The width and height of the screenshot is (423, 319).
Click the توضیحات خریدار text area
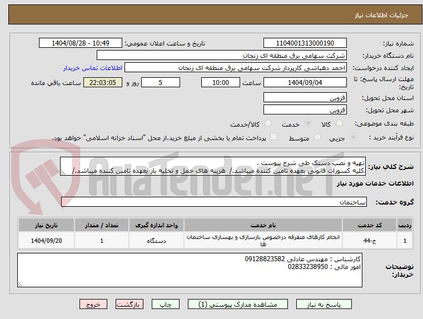(x=190, y=270)
